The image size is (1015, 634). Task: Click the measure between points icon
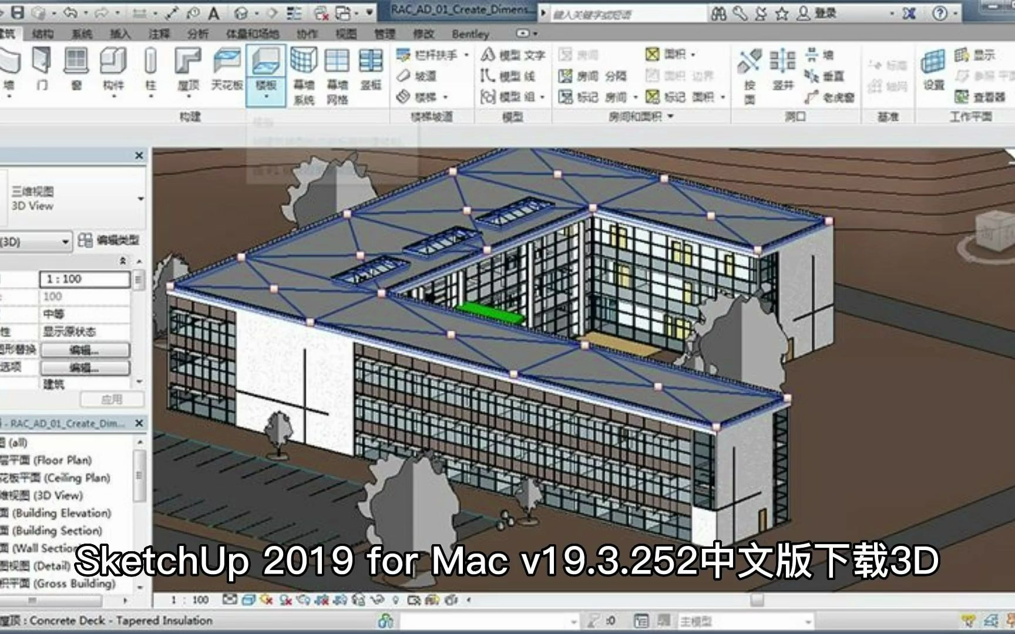[172, 13]
